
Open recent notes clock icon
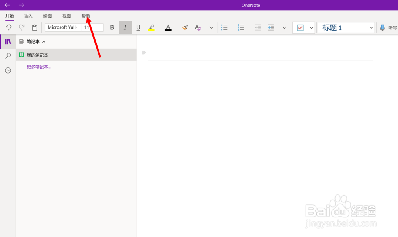[8, 71]
